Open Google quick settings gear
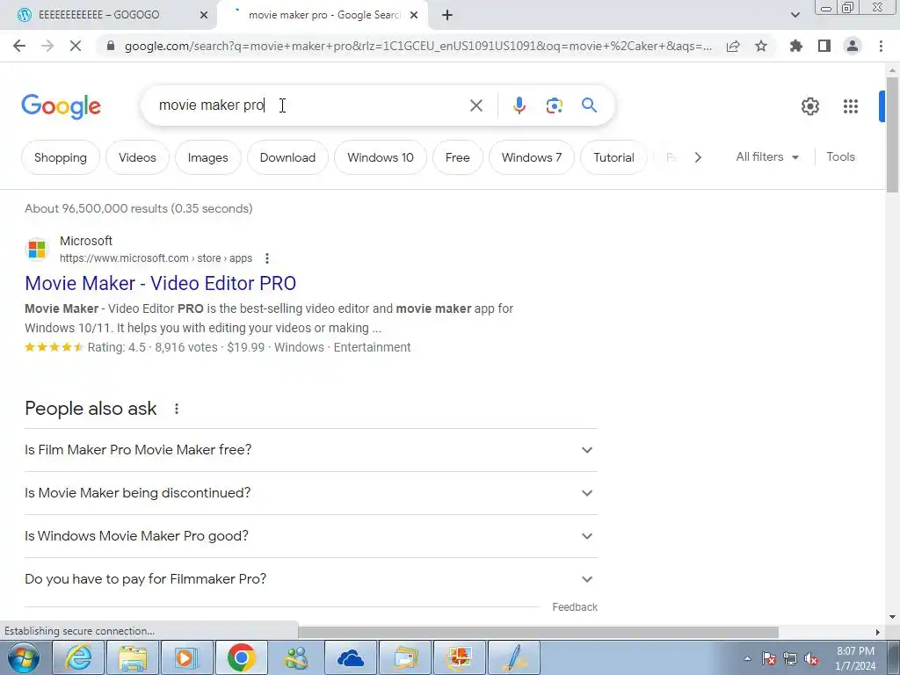The image size is (900, 675). click(809, 106)
